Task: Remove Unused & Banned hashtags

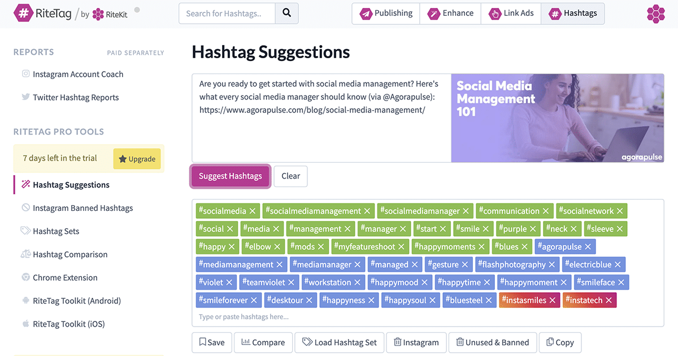Action: [493, 342]
